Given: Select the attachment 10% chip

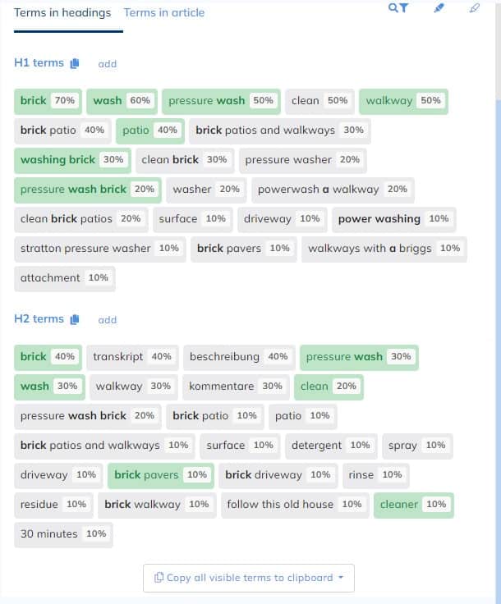Looking at the screenshot, I should coord(65,278).
